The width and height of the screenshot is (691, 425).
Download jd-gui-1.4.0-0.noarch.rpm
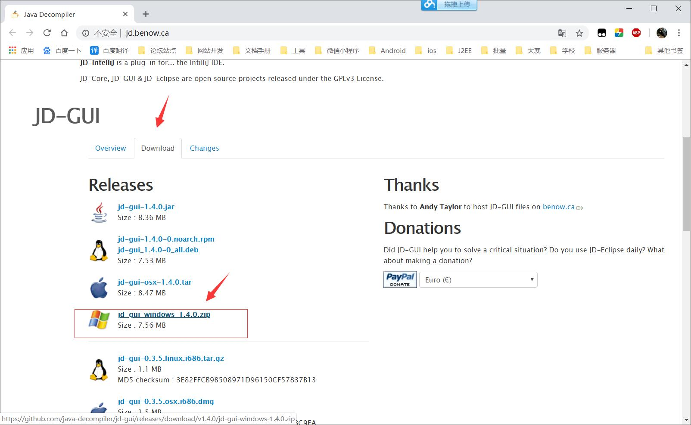pyautogui.click(x=166, y=239)
